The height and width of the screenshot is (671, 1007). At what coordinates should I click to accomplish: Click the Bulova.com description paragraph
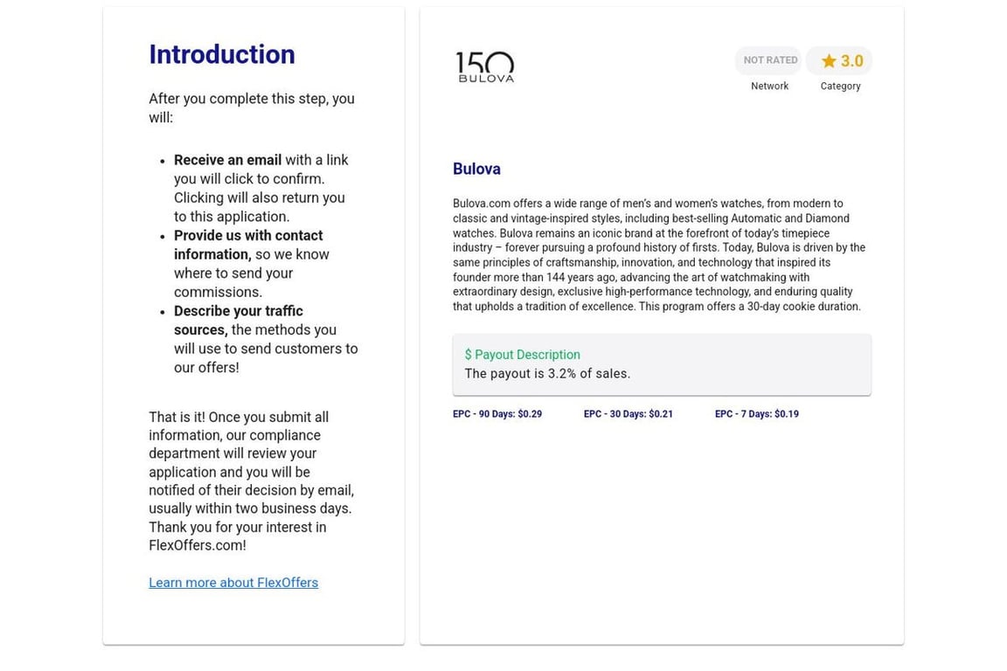[x=659, y=255]
